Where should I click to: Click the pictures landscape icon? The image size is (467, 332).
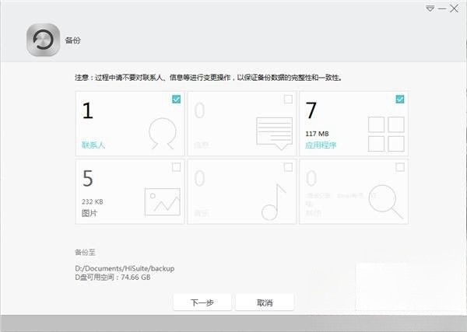pos(162,201)
